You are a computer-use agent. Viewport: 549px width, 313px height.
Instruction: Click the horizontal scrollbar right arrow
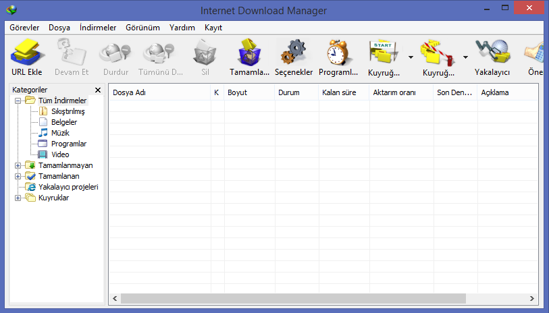(x=532, y=298)
